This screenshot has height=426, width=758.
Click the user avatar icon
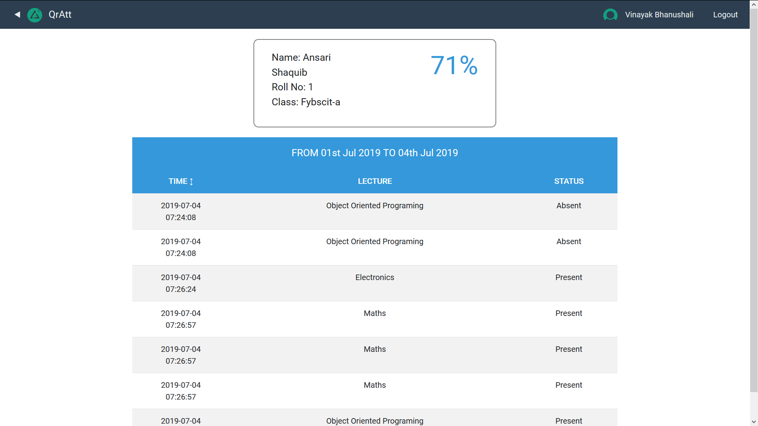(610, 15)
